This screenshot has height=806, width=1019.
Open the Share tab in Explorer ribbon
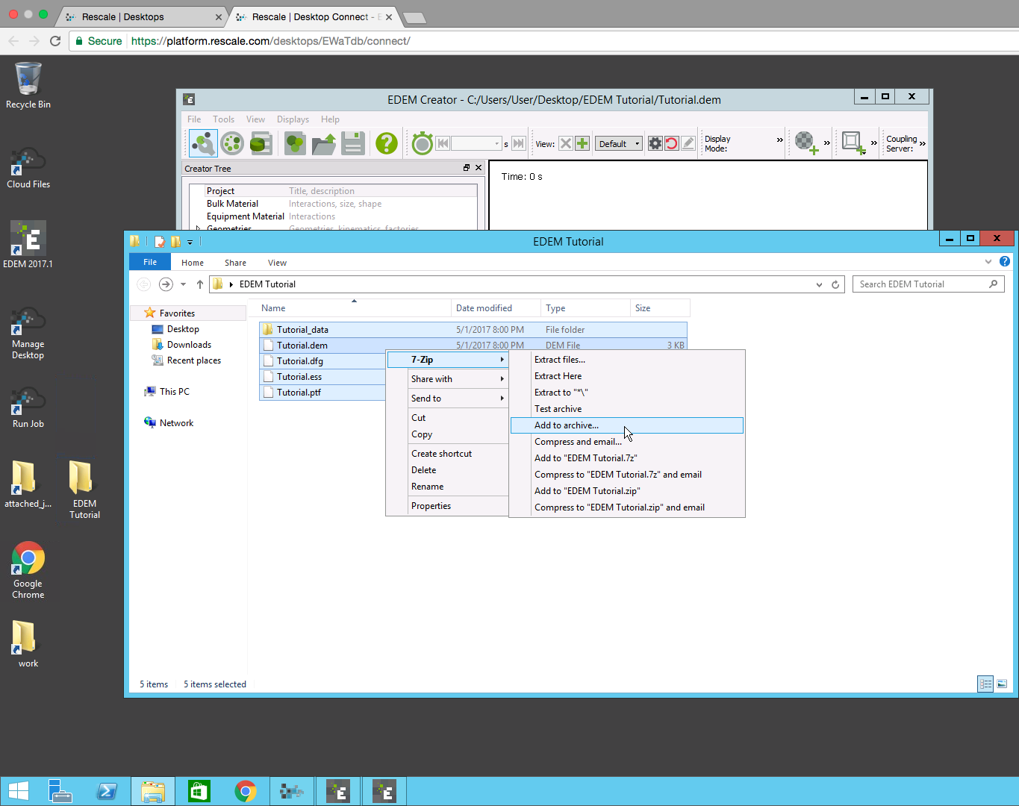point(235,263)
